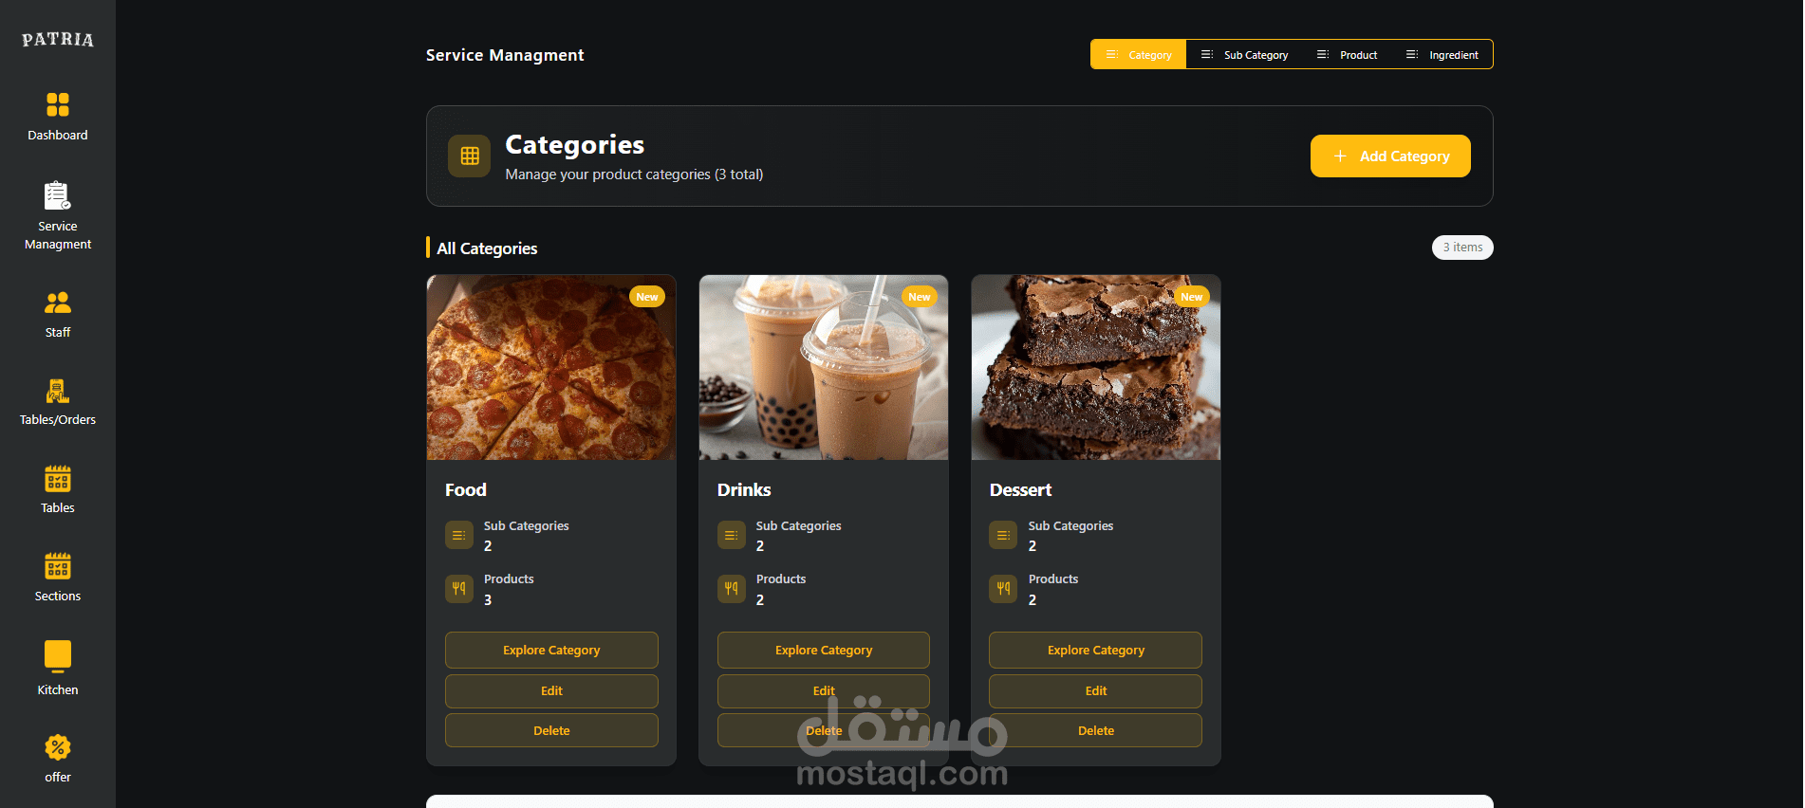Switch to the Sub Category tab
Viewport: 1805px width, 808px height.
[1244, 55]
